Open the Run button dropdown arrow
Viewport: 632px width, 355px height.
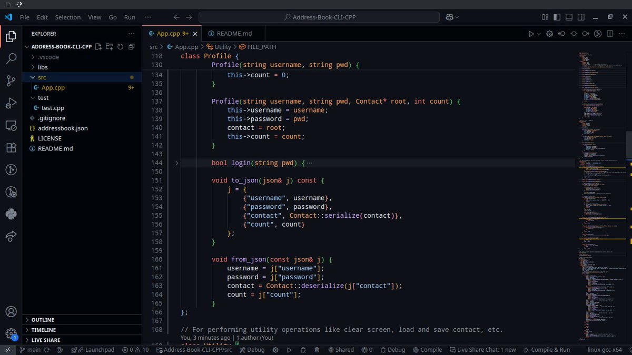click(x=538, y=34)
